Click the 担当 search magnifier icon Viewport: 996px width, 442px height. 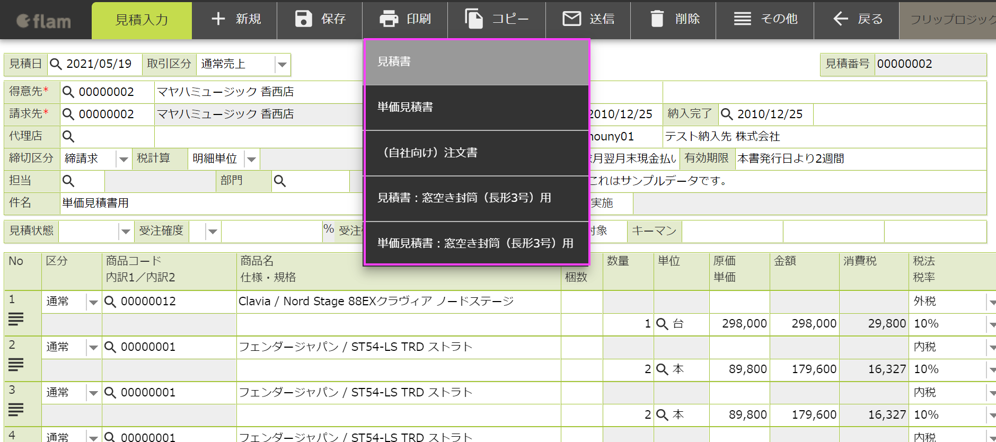(x=68, y=181)
